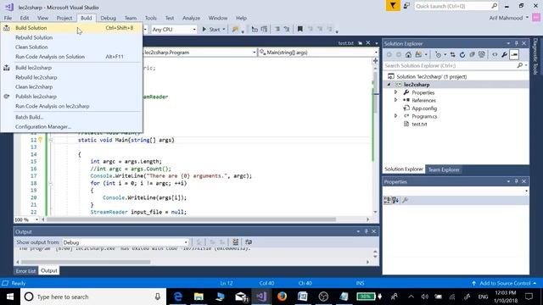The height and width of the screenshot is (305, 543).
Task: Click the lightbulb quick action on line 12
Action: 40,140
